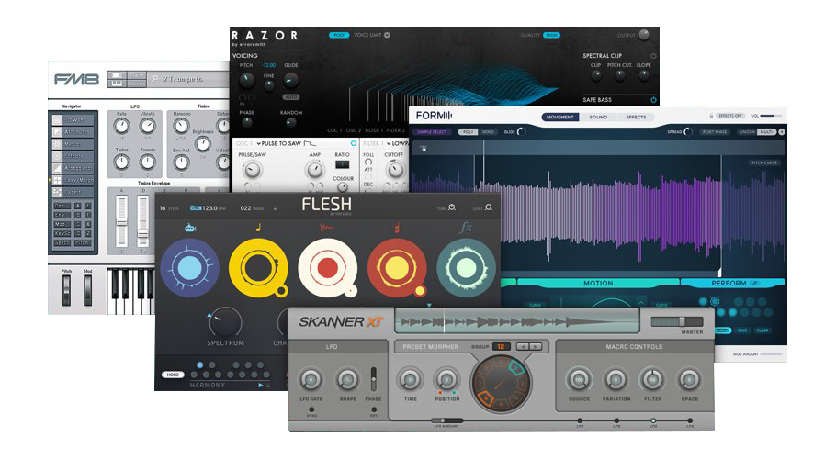Click the red waveform icon in Flesh
The width and height of the screenshot is (836, 459).
[327, 228]
